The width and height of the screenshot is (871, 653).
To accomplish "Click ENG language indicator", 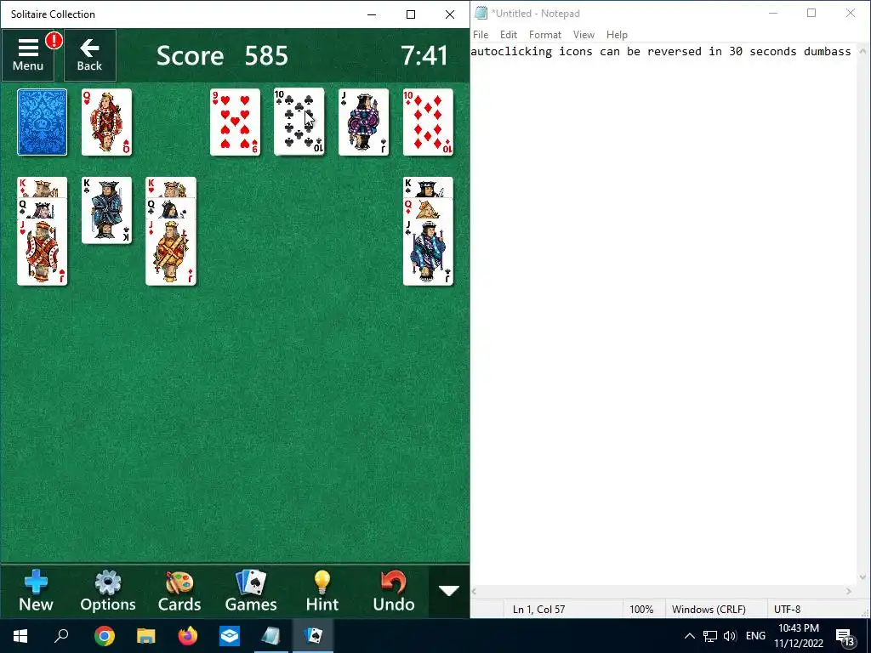I will point(755,636).
